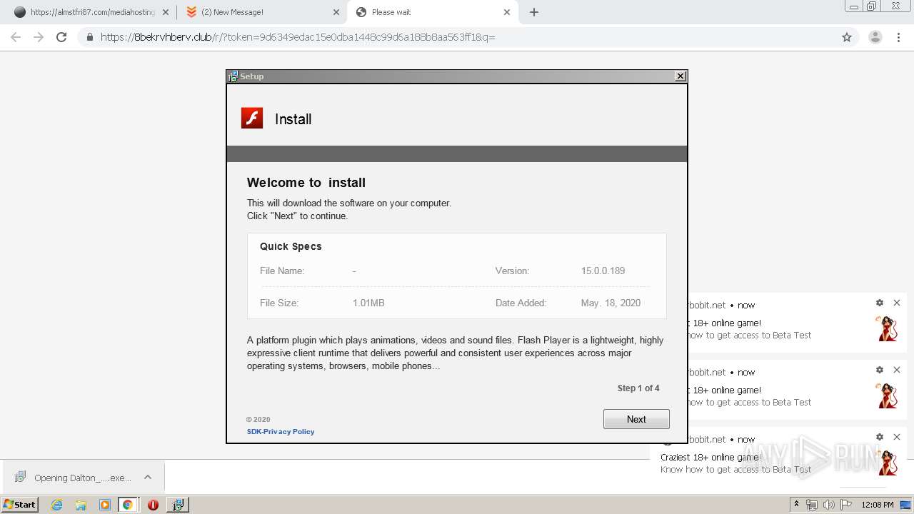Open a new browser tab
The image size is (914, 514).
[534, 12]
